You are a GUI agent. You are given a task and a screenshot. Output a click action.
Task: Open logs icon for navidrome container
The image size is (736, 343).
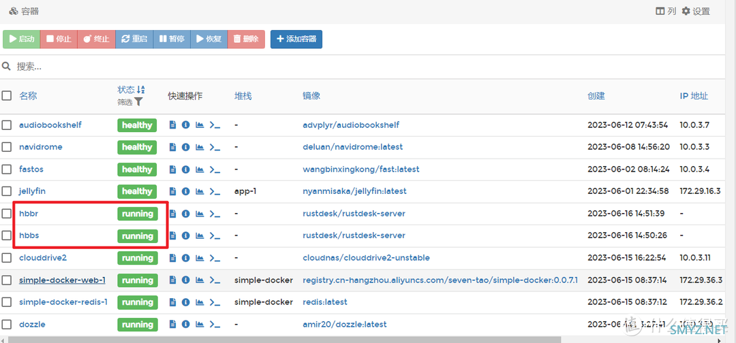pyautogui.click(x=172, y=147)
